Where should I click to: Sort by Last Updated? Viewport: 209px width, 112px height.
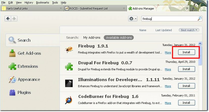pos(164,30)
